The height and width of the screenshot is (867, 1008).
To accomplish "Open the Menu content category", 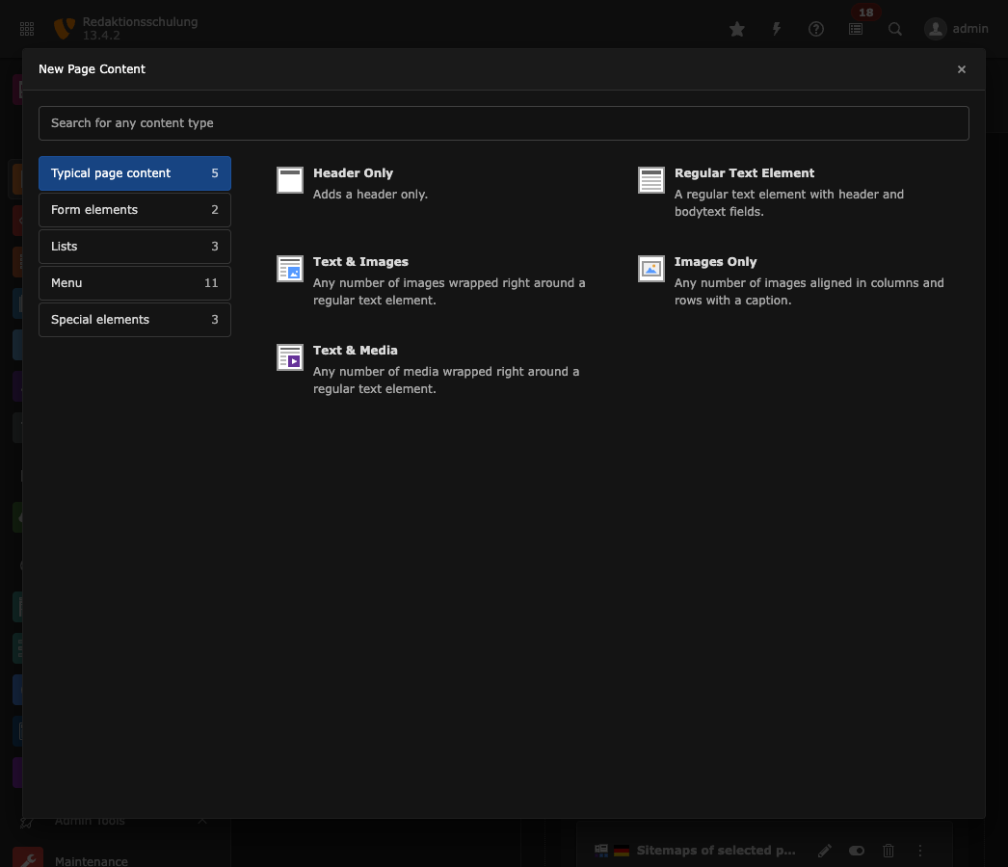I will [134, 283].
